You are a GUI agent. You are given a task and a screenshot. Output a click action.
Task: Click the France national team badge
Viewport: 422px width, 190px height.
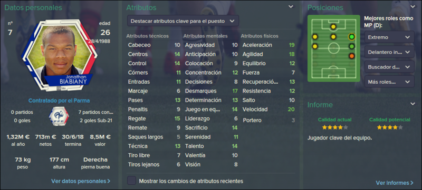point(59,116)
